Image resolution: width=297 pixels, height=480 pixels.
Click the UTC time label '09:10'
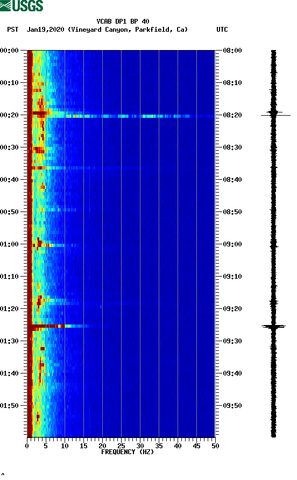(x=232, y=277)
